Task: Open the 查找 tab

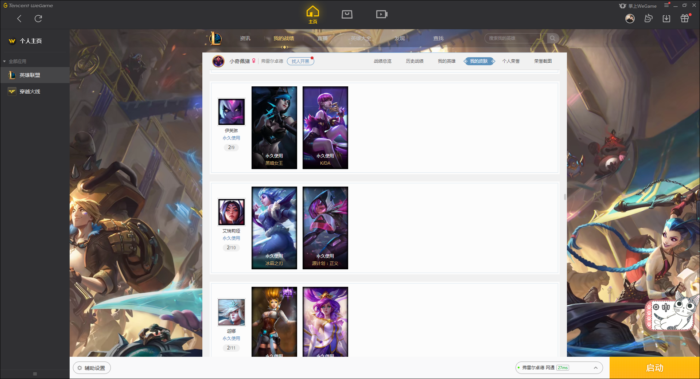Action: 438,38
